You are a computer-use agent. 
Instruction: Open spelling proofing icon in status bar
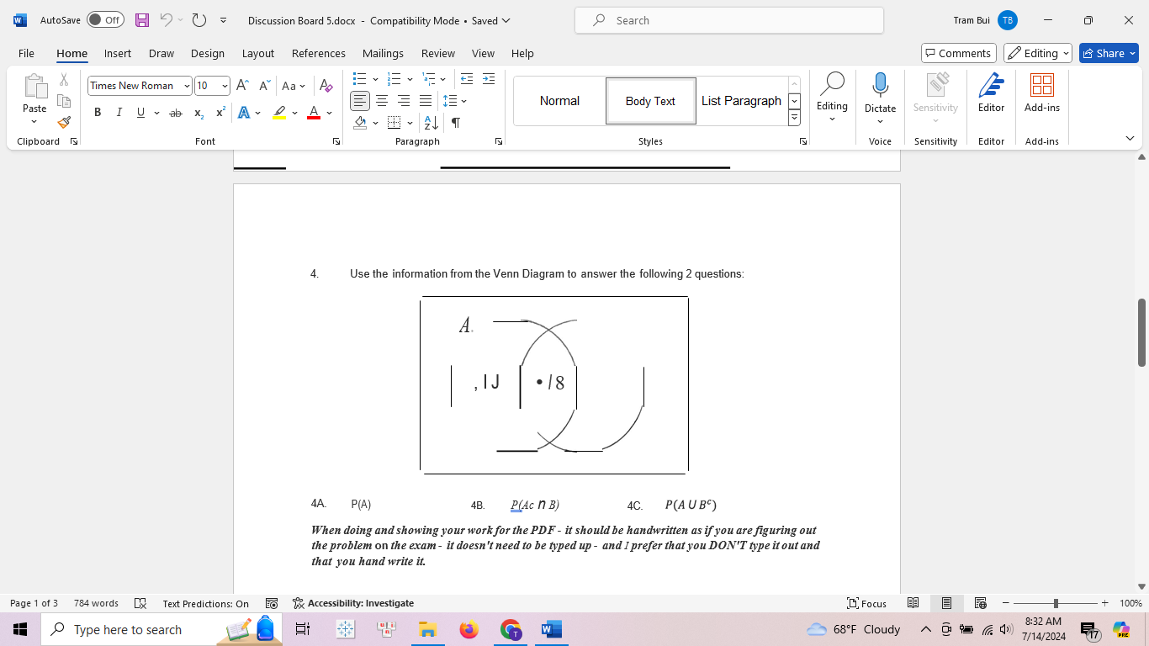coord(140,603)
